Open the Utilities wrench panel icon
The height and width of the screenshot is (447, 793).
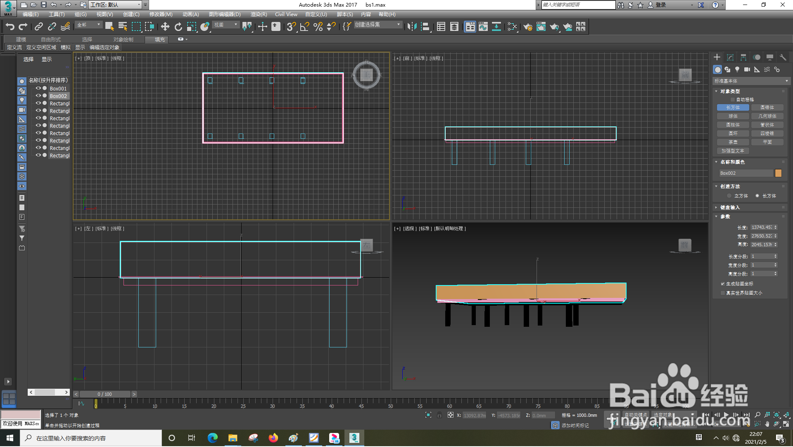pos(783,57)
